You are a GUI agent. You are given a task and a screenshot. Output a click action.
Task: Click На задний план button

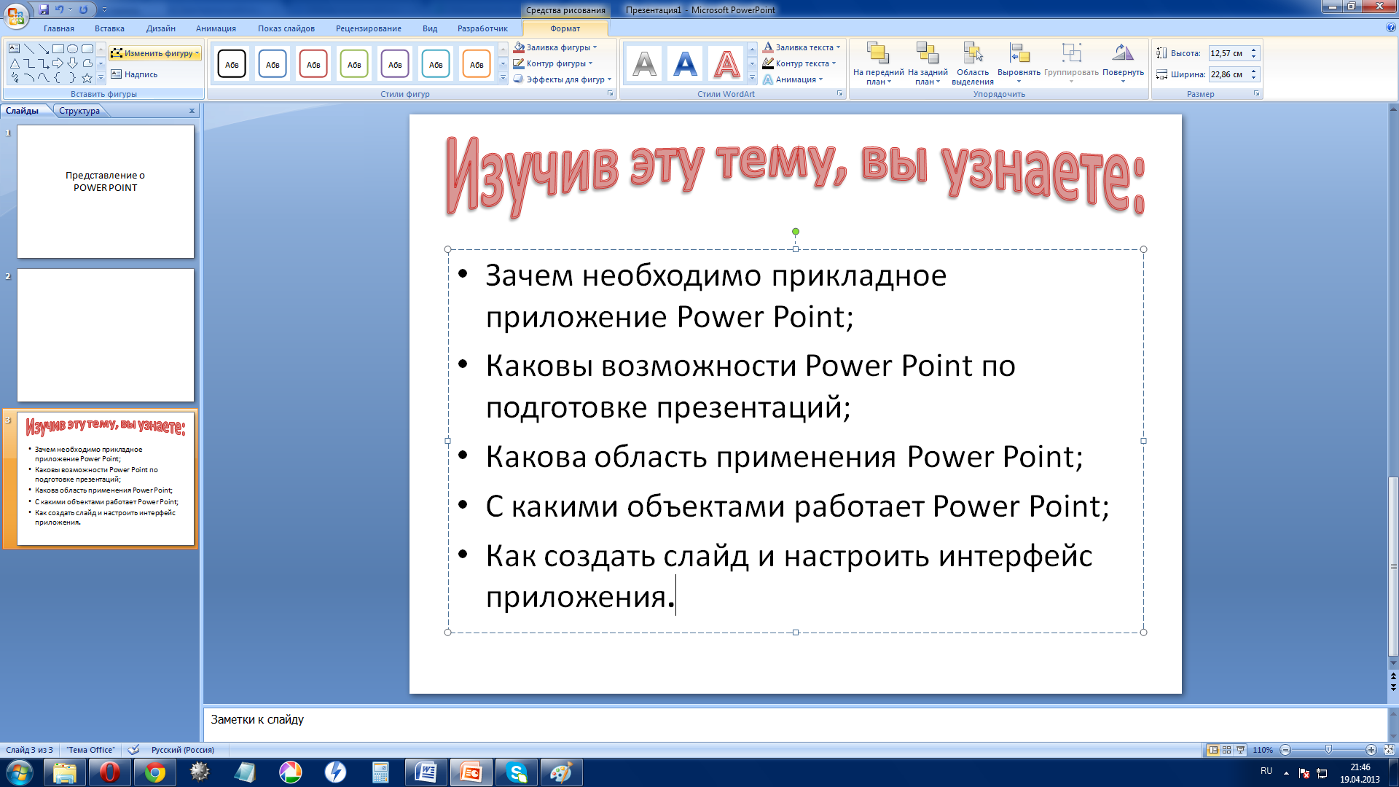coord(928,64)
